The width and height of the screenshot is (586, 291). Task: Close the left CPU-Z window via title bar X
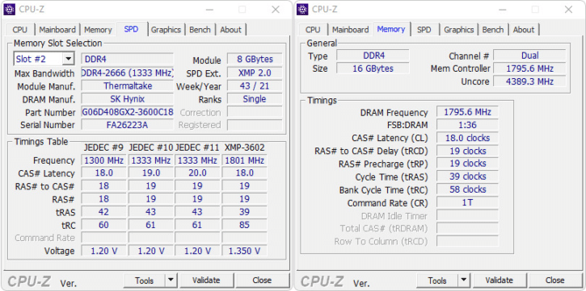pyautogui.click(x=276, y=10)
